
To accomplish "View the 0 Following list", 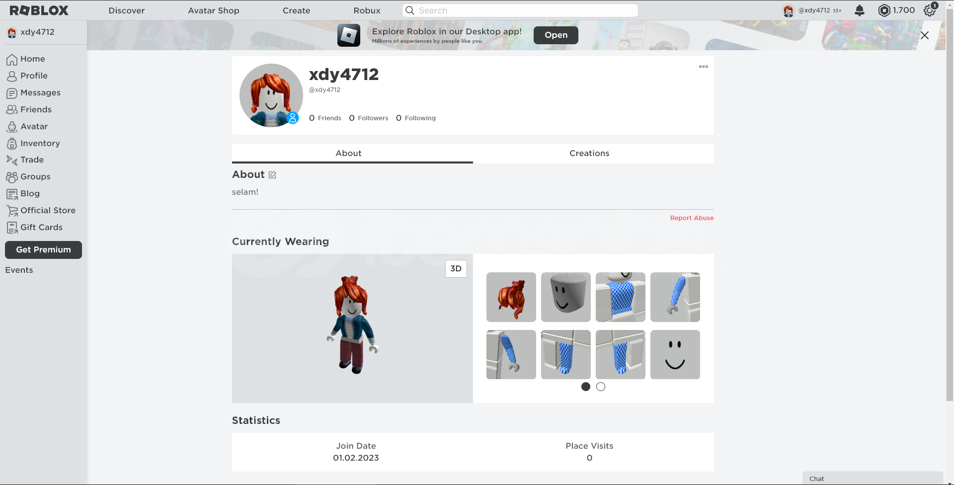I will [x=416, y=118].
